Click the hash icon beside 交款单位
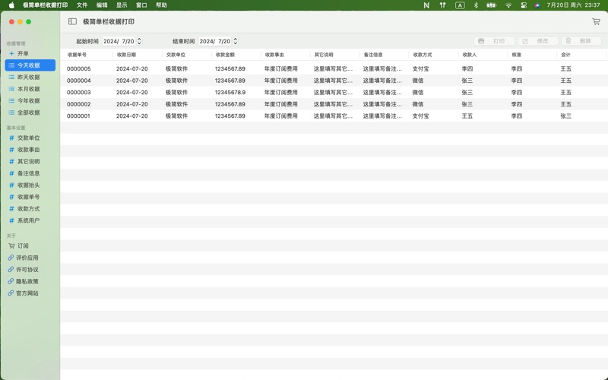Viewport: 608px width, 380px height. pyautogui.click(x=11, y=138)
